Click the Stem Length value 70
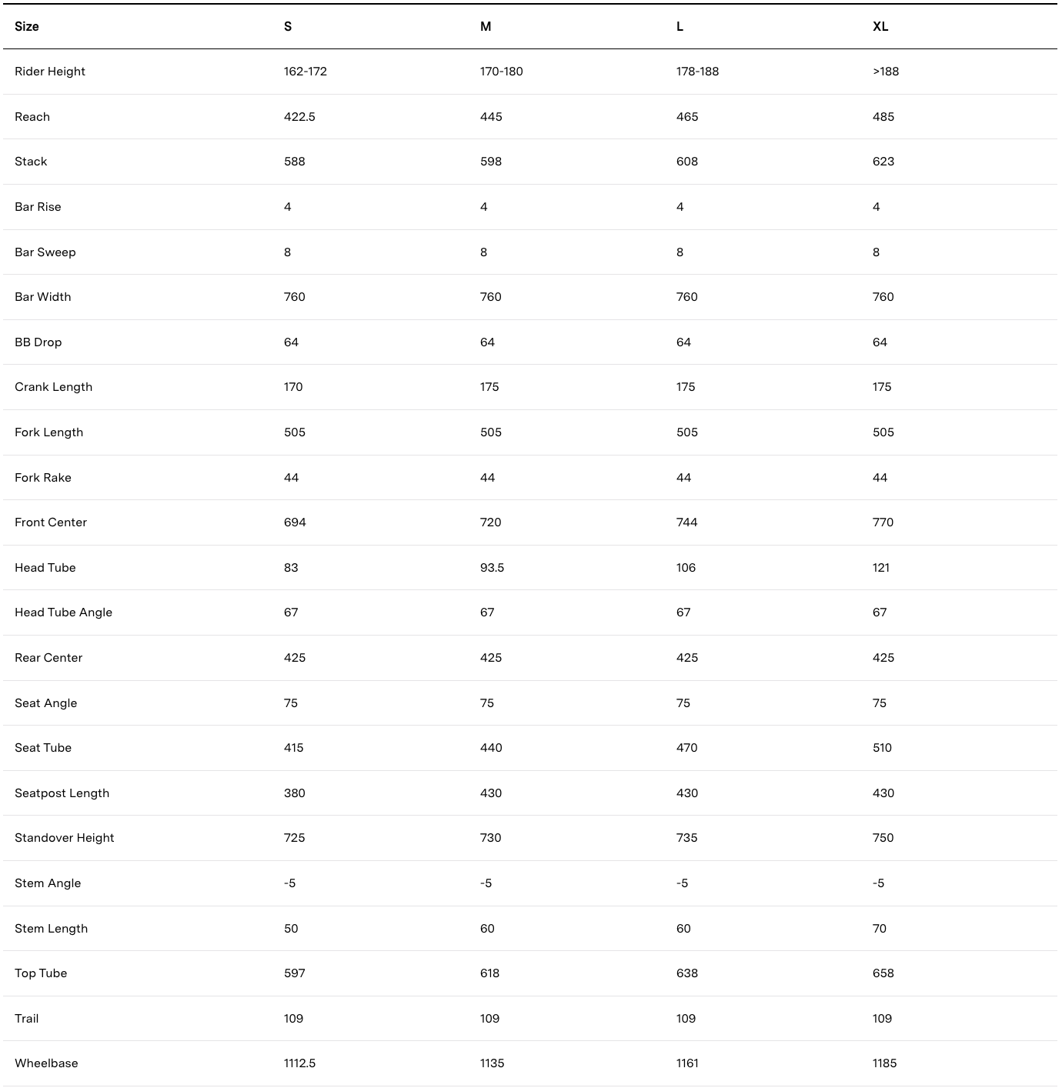1062x1088 pixels. click(x=880, y=929)
